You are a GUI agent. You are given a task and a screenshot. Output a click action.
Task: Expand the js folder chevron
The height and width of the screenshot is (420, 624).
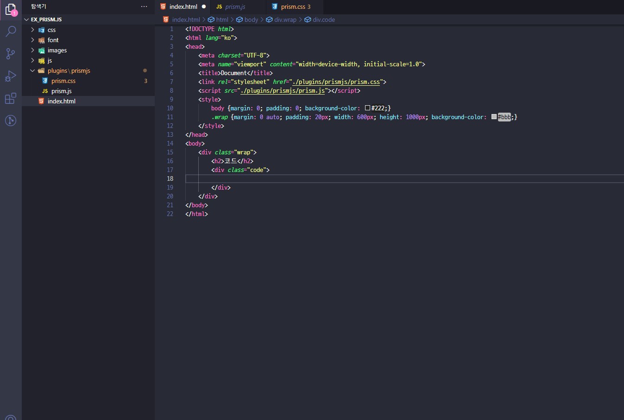(x=32, y=60)
